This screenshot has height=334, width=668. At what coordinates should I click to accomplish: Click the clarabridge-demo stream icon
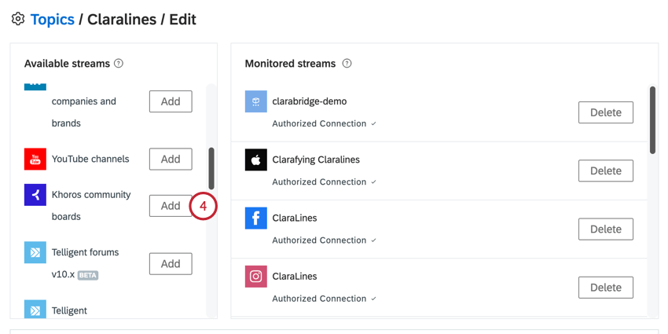tap(256, 101)
